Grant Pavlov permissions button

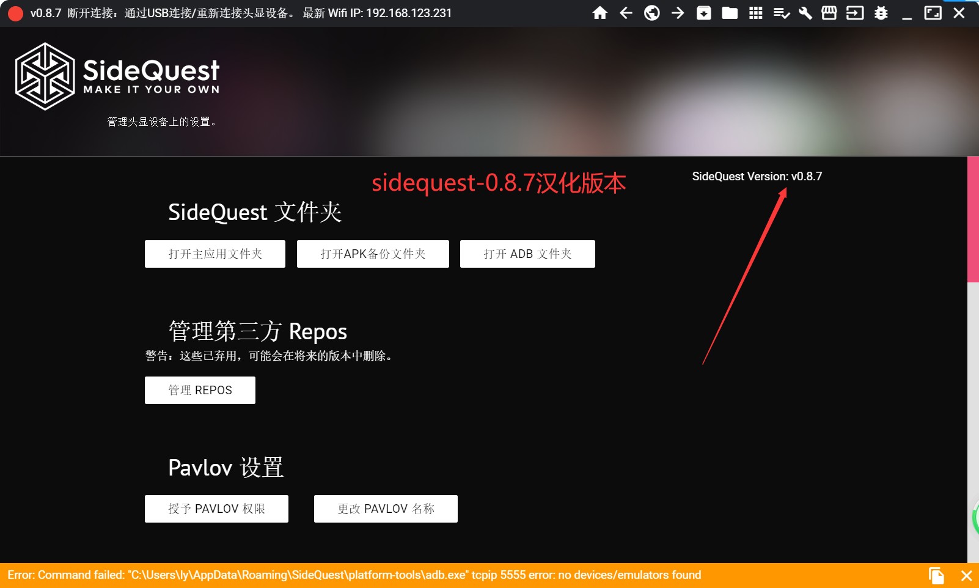click(x=216, y=508)
